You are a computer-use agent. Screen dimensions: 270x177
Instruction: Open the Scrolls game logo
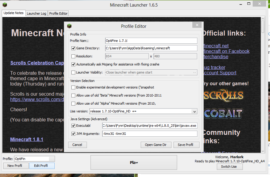(223, 95)
